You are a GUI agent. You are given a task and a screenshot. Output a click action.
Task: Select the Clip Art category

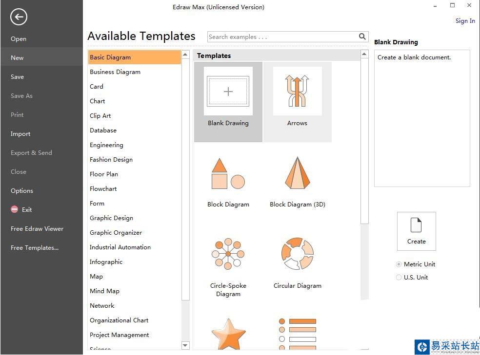click(x=134, y=116)
